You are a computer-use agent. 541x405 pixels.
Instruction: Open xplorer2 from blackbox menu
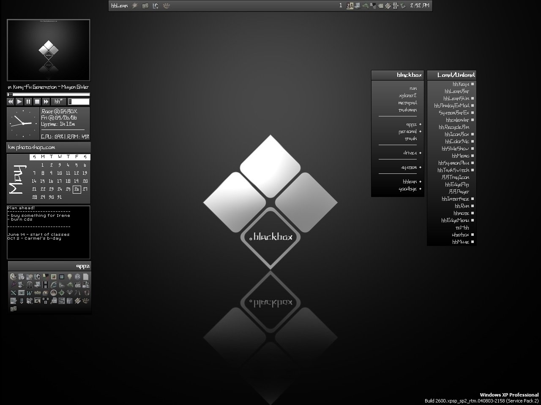point(398,95)
